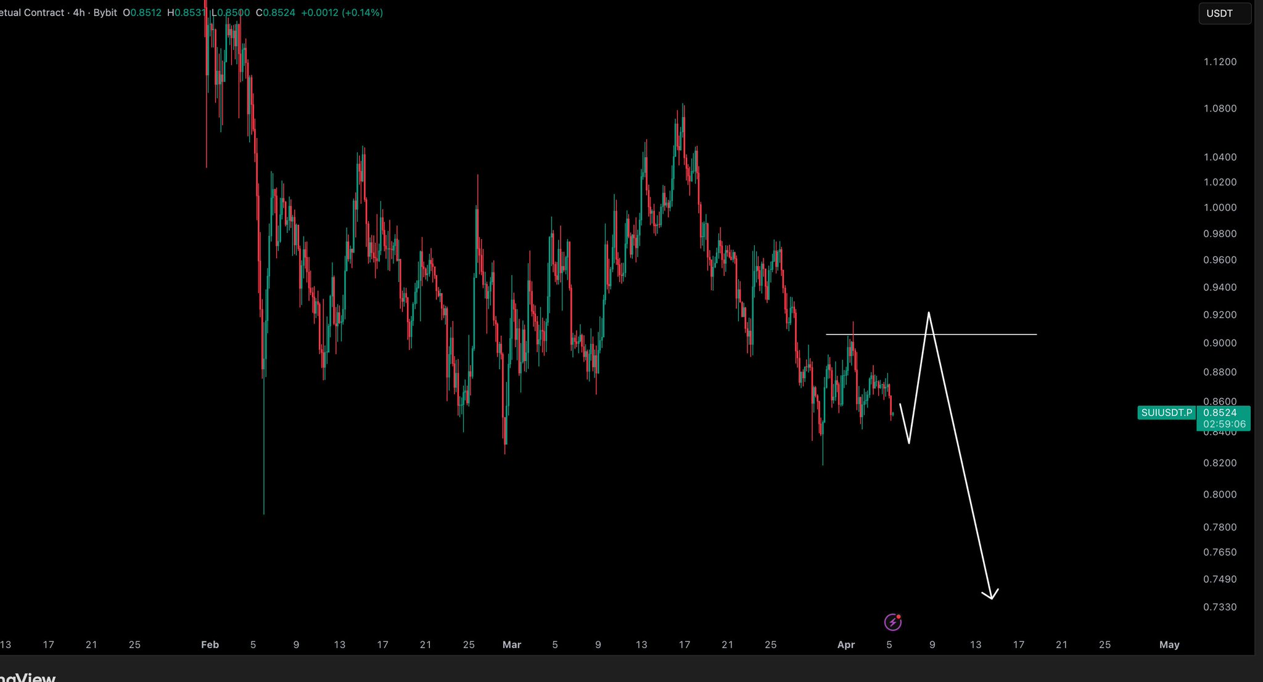Click the 0.7330 price axis label

(1220, 607)
